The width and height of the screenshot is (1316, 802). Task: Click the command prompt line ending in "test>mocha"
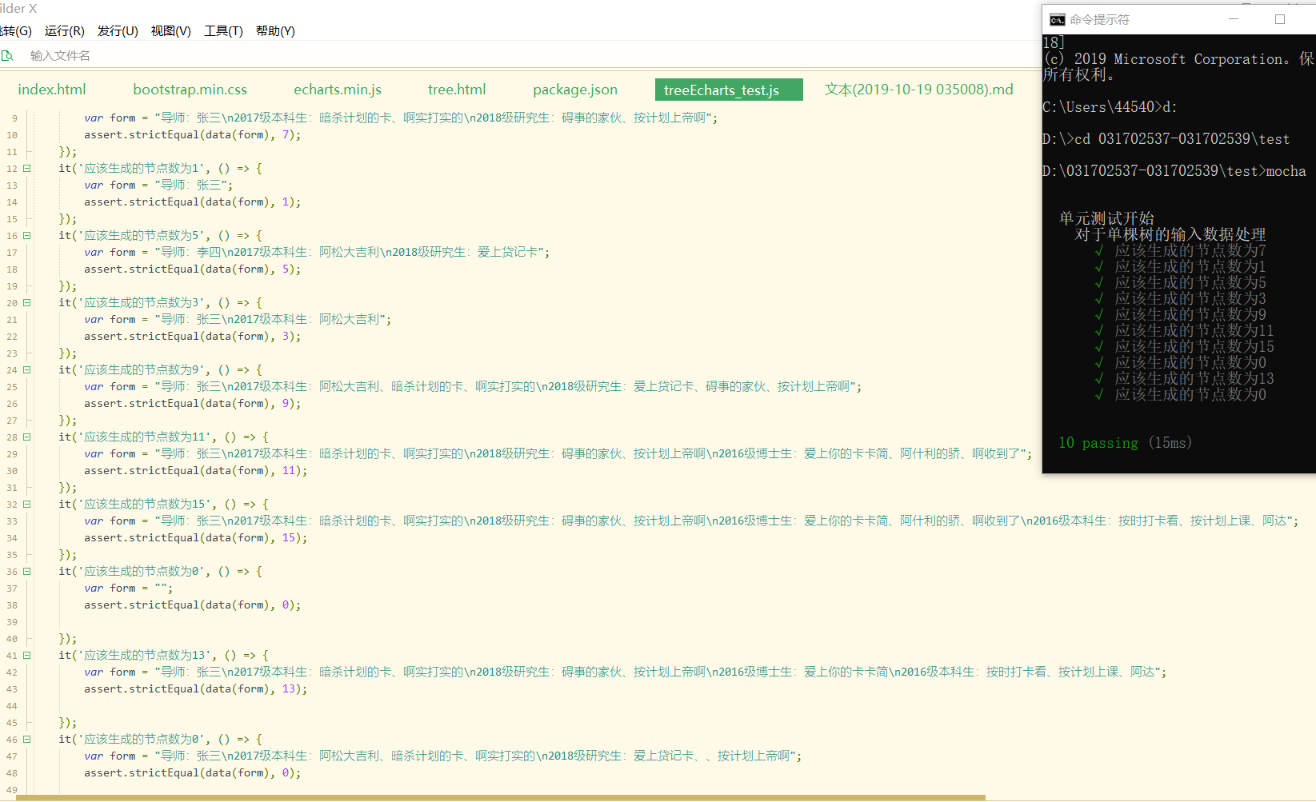point(1174,171)
